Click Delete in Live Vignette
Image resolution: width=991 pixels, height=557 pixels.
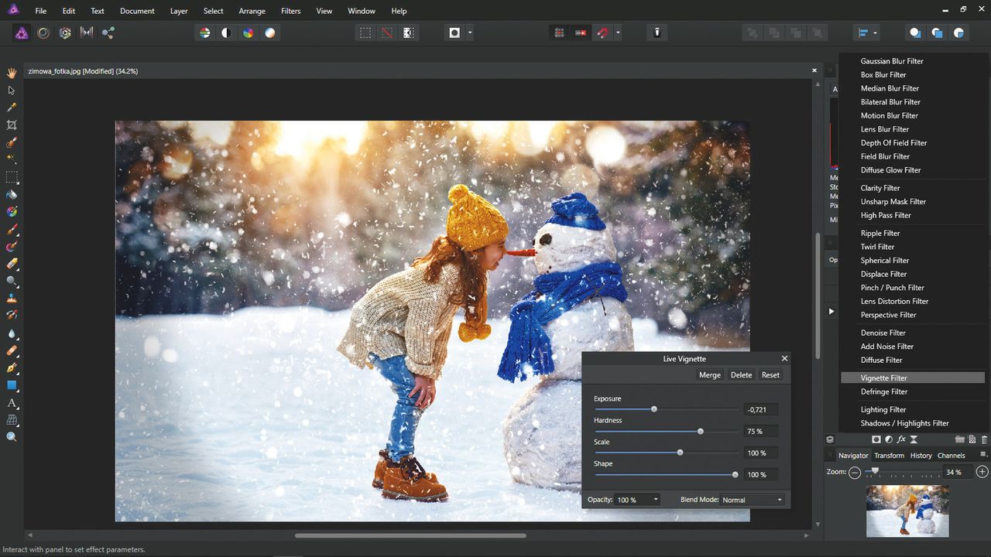[x=741, y=374]
